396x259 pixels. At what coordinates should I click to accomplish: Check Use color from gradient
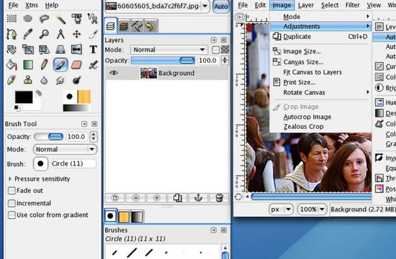[x=12, y=215]
